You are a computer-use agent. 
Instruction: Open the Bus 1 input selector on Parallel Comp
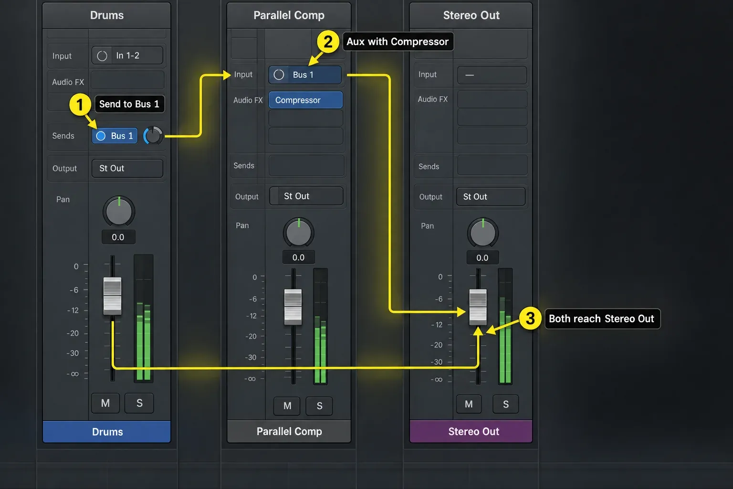(305, 75)
